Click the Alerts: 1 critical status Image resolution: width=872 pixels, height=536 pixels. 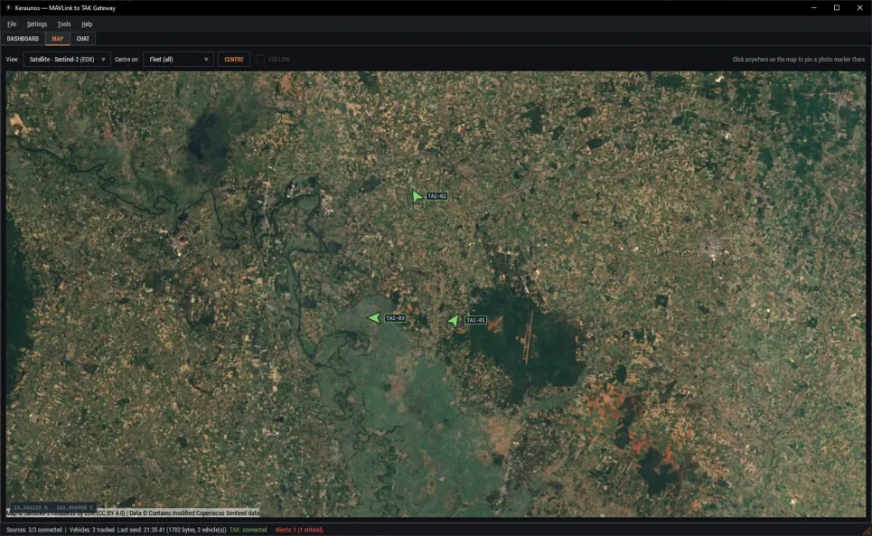[x=299, y=530]
